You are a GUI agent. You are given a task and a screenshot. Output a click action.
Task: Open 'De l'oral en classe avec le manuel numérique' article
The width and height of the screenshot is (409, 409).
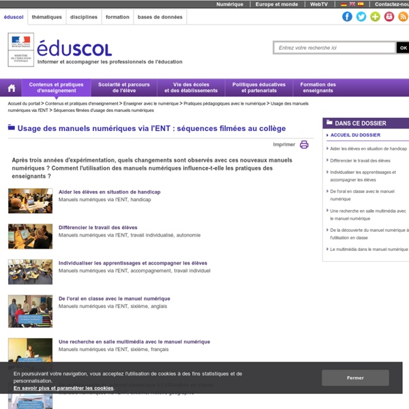(115, 299)
